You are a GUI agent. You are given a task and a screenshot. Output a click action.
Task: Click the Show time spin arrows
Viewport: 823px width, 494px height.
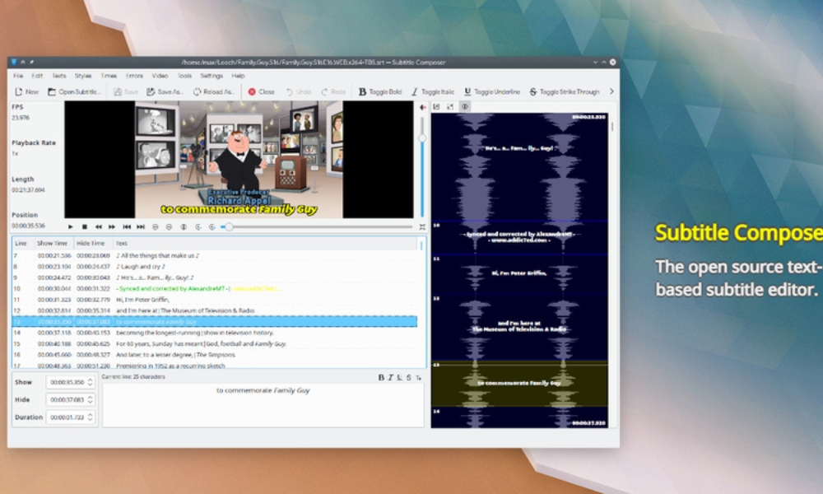91,382
